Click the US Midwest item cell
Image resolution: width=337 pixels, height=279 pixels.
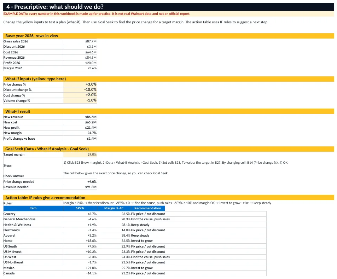click(33, 252)
